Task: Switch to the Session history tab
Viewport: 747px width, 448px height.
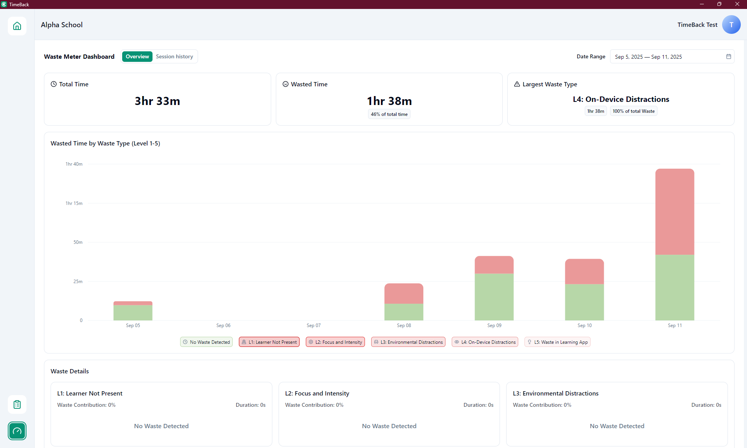Action: [174, 57]
